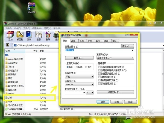
Task: Click the 帮助 help button
Action: pos(130,102)
